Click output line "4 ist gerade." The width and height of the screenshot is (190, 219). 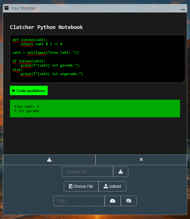[28, 111]
